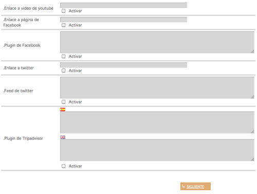Check Activar for Plugin de Tripadvisor
The image size is (257, 194).
coord(64,166)
